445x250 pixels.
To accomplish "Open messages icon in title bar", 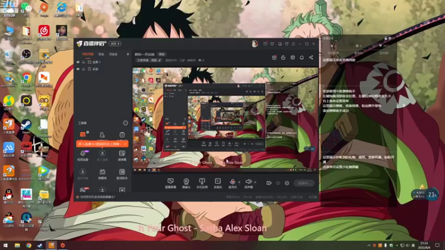I will point(265,44).
